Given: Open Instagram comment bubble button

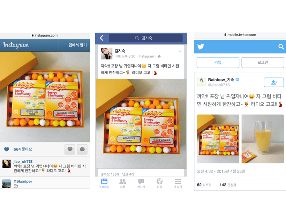Looking at the screenshot, I should tap(82, 149).
